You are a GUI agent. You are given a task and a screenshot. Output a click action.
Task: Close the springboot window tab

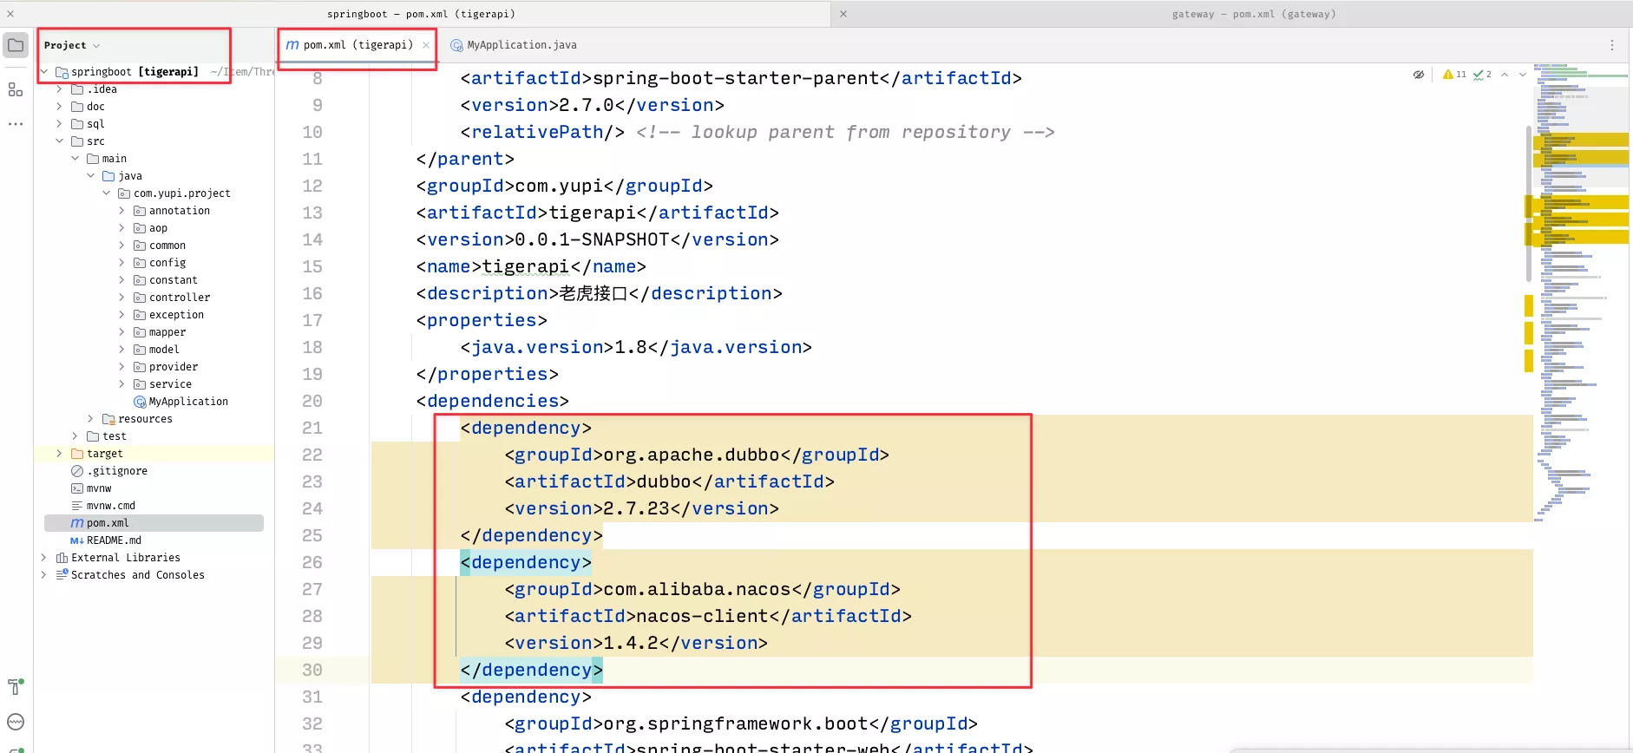10,14
